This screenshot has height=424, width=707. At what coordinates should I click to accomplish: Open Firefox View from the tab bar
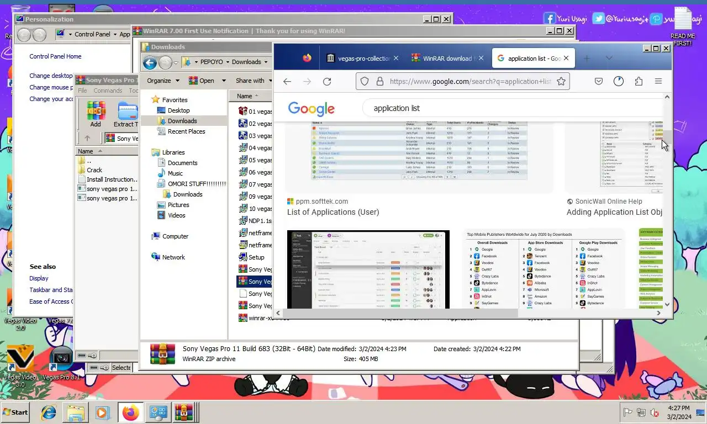click(x=307, y=58)
